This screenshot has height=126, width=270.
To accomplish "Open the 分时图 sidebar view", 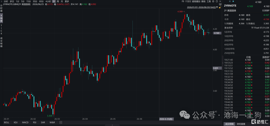I will coord(1,8).
